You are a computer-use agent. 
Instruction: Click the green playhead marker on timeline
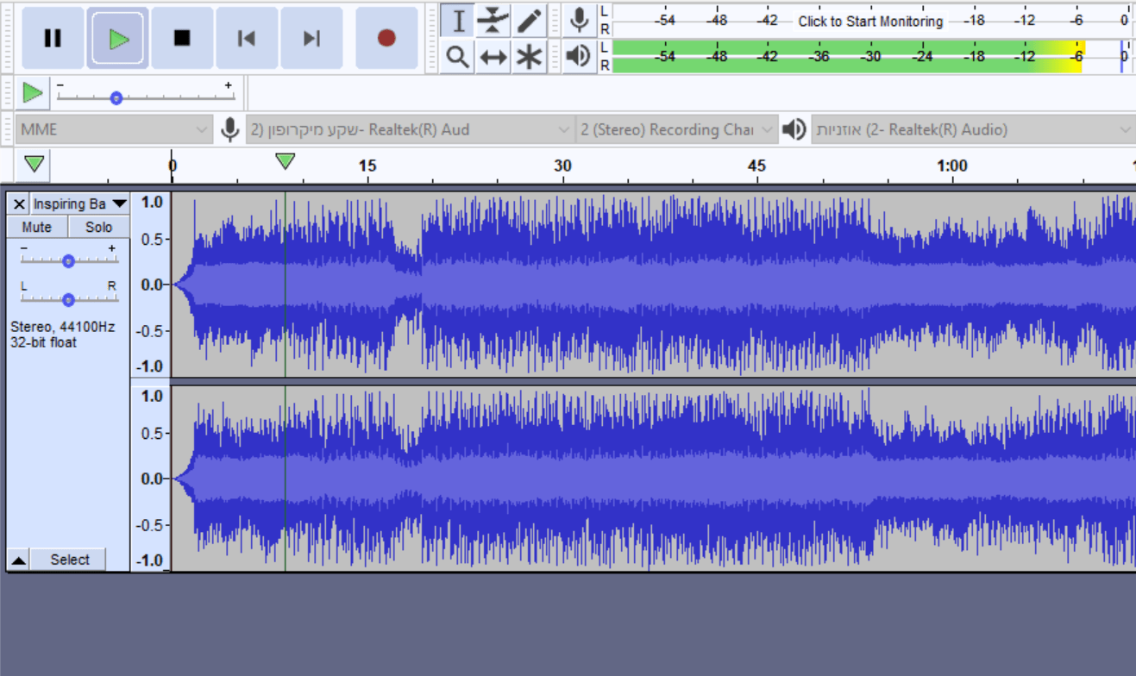tap(285, 160)
